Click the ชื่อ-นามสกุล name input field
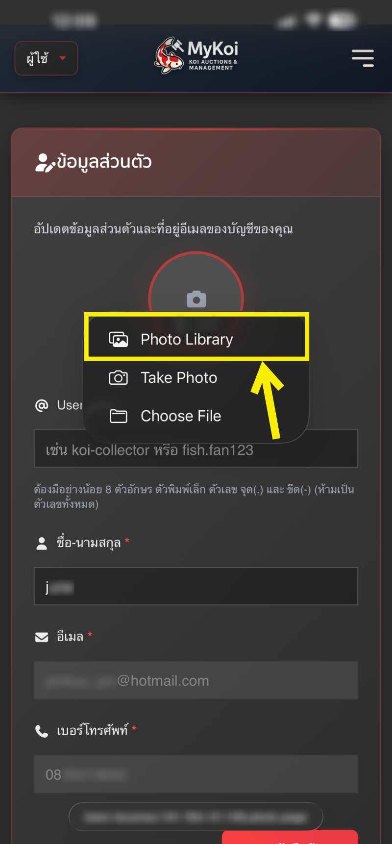 pyautogui.click(x=196, y=586)
